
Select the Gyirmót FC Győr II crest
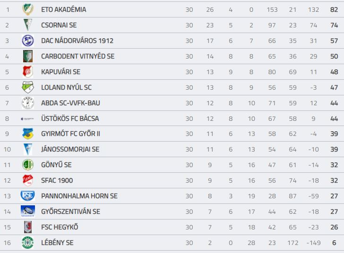[x=28, y=134]
